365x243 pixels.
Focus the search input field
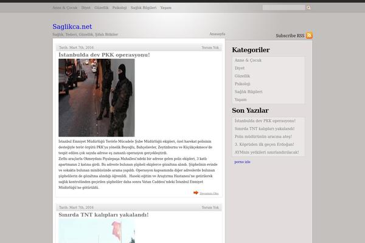pos(283,8)
